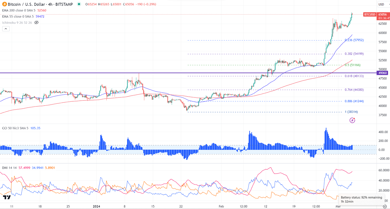Click the Battery status tooltip popup

pyautogui.click(x=362, y=199)
